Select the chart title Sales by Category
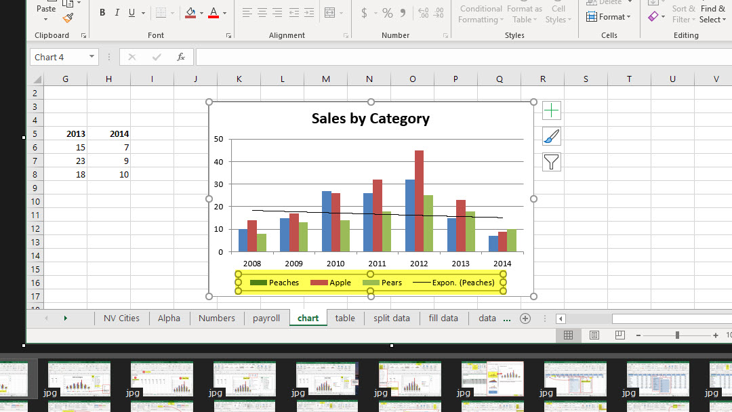Image resolution: width=732 pixels, height=412 pixels. click(370, 119)
